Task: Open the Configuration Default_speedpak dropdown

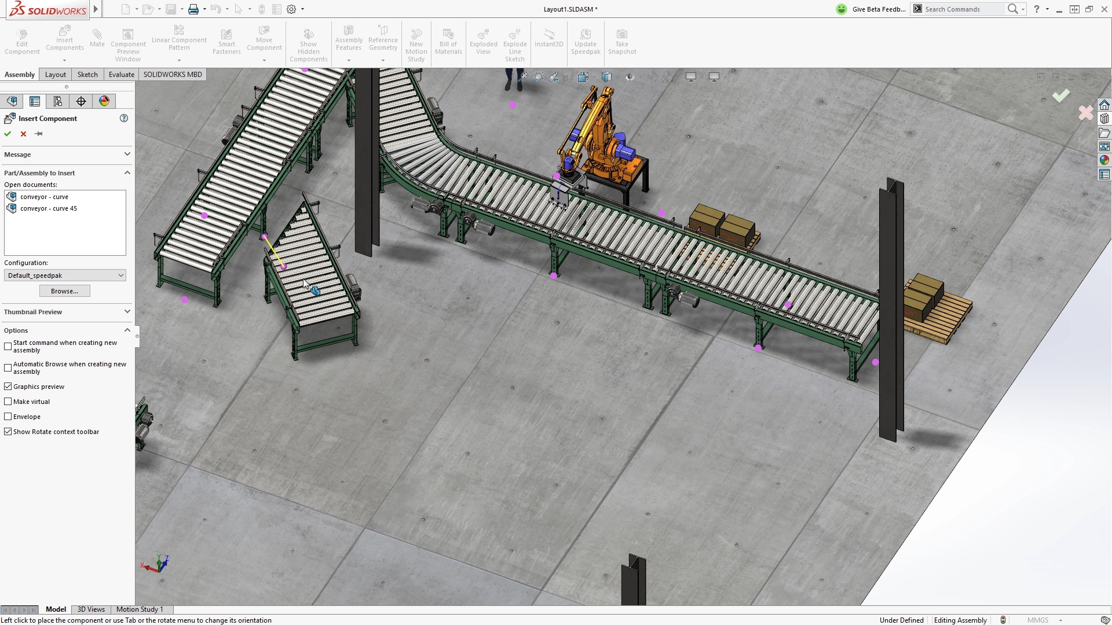Action: [65, 275]
